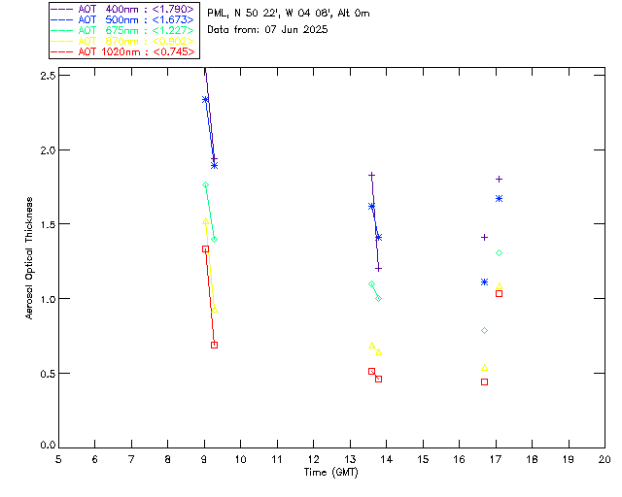Click the isolated purple plus near AOT 1.41
Viewport: 622px width, 497px height.
coord(484,238)
